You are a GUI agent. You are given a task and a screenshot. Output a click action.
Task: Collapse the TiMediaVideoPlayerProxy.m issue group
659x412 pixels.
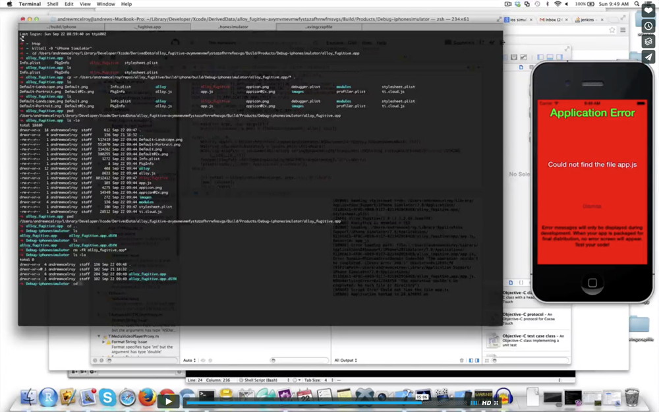pos(99,336)
